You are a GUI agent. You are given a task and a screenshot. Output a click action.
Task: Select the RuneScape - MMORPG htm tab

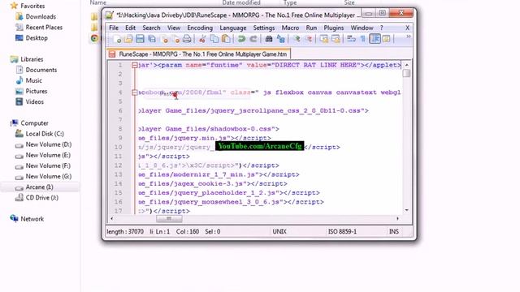point(198,54)
